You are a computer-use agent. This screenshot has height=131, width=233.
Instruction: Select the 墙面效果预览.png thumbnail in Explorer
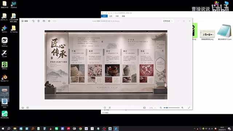[x=207, y=35]
